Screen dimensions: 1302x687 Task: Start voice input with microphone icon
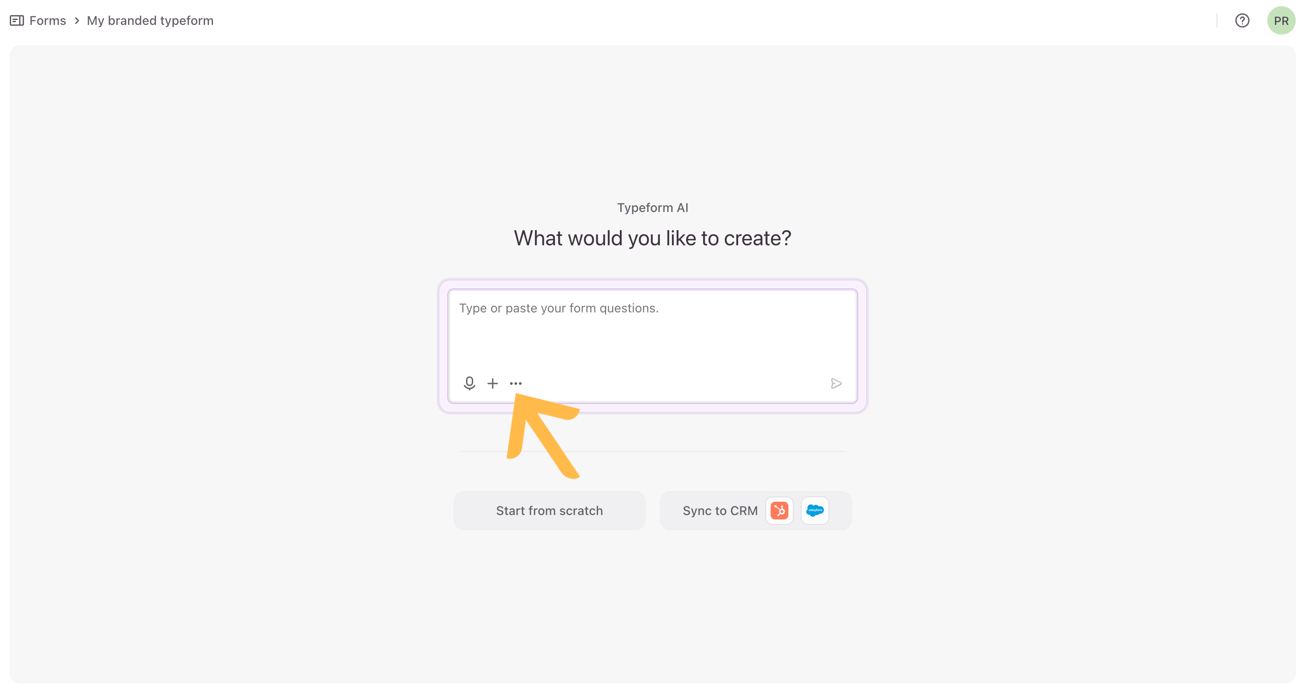tap(469, 383)
